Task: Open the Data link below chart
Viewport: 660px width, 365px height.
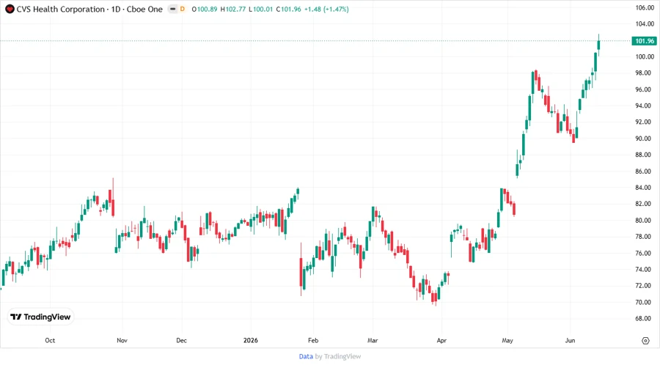Action: click(x=306, y=357)
